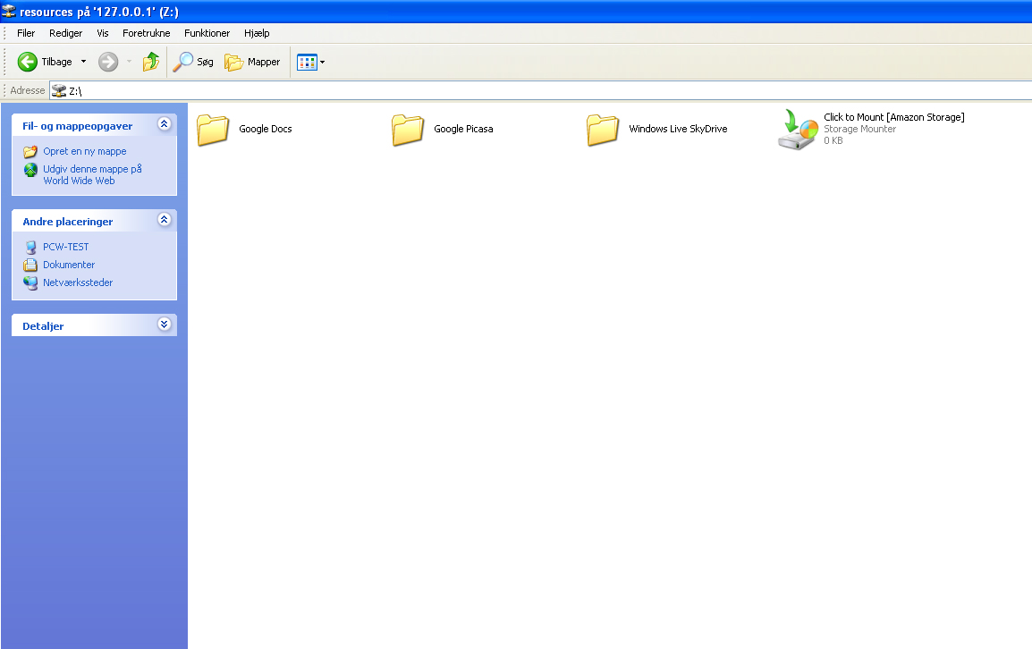Click the green Tilbage back arrow
The image size is (1032, 649).
click(28, 62)
